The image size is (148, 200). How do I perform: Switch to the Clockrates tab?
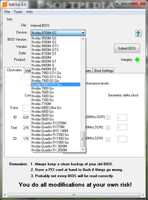[x=14, y=70]
